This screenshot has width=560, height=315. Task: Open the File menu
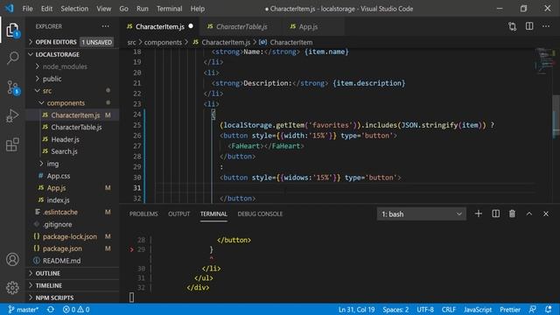click(27, 9)
